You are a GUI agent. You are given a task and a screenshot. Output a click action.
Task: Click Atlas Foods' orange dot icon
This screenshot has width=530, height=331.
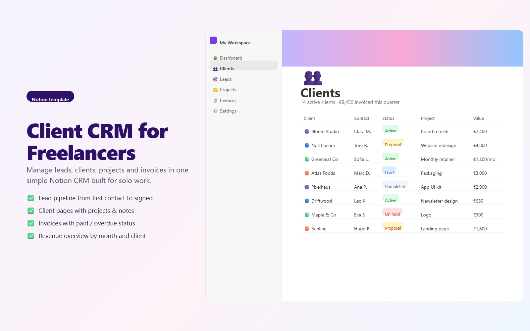307,173
